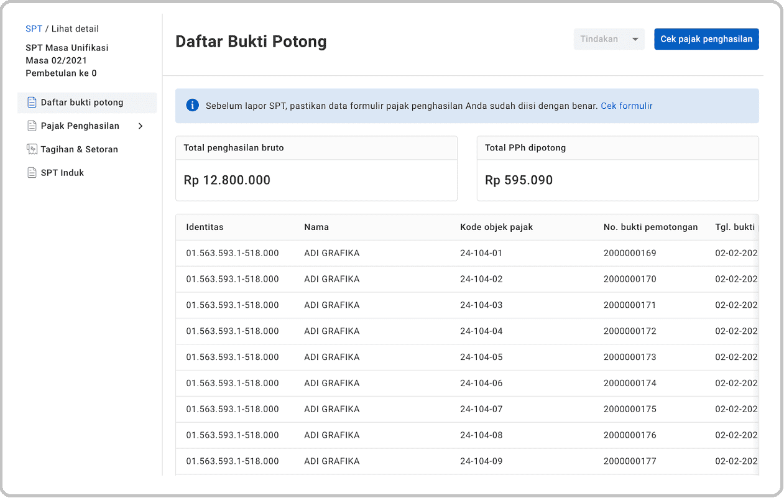
Task: Click the Kode objek pajak column header
Action: coord(496,228)
